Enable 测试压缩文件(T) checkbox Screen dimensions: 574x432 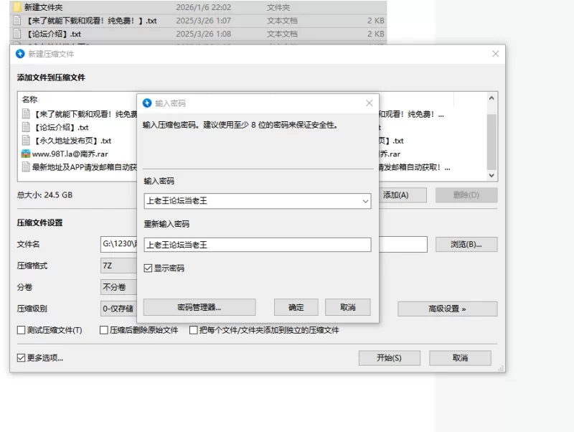point(22,330)
